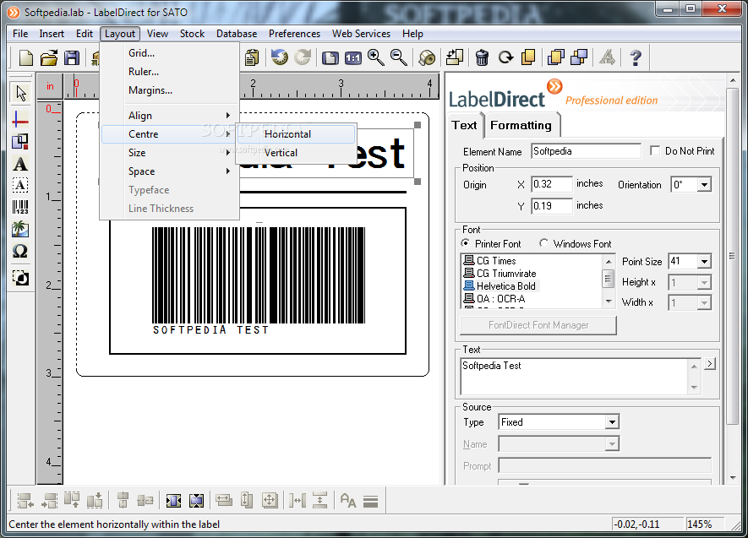Switch to the Text tab
The width and height of the screenshot is (748, 538).
pyautogui.click(x=464, y=125)
